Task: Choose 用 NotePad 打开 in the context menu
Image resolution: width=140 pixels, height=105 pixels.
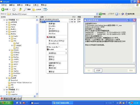Action: [x=57, y=41]
